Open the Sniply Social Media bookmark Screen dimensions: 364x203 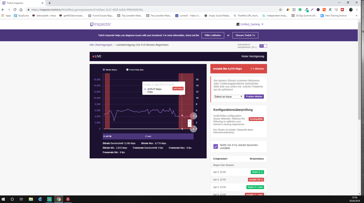[217, 16]
